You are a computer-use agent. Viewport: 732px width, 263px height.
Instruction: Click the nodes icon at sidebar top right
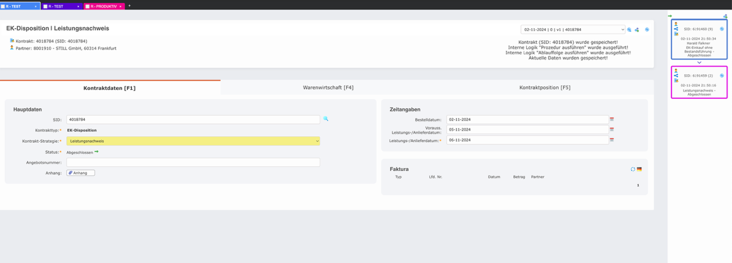coord(725,16)
